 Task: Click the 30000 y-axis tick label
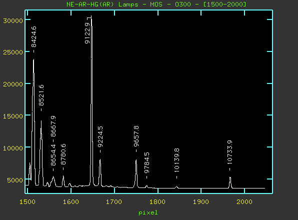click(x=13, y=20)
